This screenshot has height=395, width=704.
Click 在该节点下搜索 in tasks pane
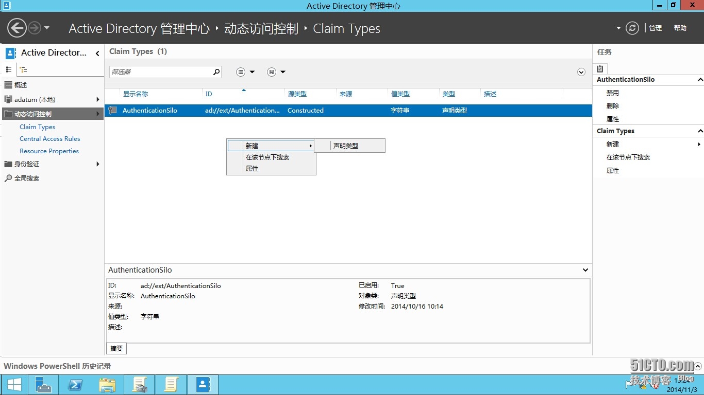click(x=628, y=157)
